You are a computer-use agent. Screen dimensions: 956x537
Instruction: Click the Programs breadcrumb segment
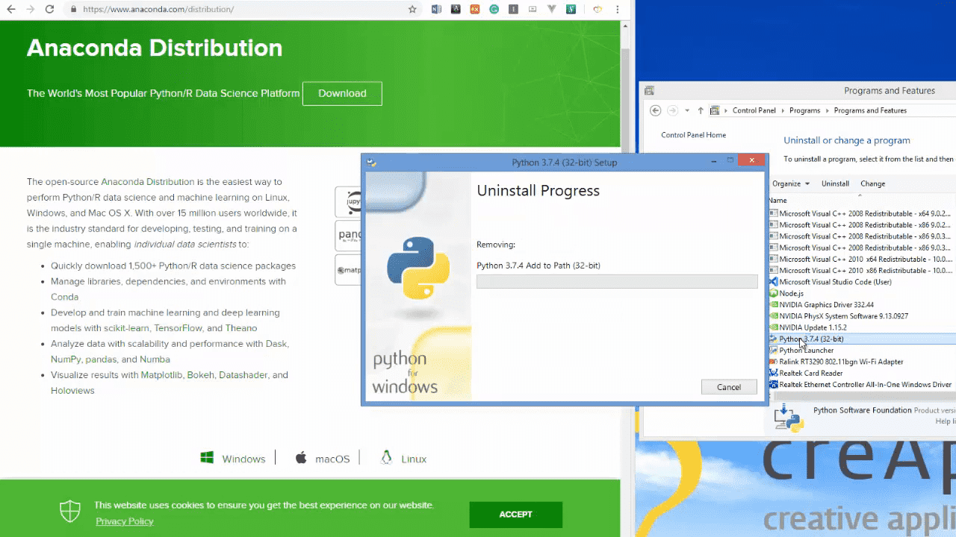click(804, 110)
